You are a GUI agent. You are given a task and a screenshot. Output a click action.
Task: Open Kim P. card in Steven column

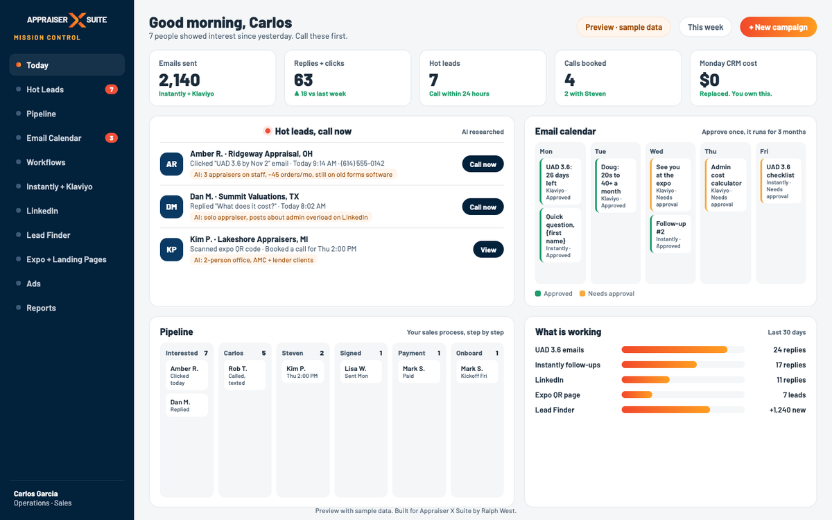click(303, 372)
